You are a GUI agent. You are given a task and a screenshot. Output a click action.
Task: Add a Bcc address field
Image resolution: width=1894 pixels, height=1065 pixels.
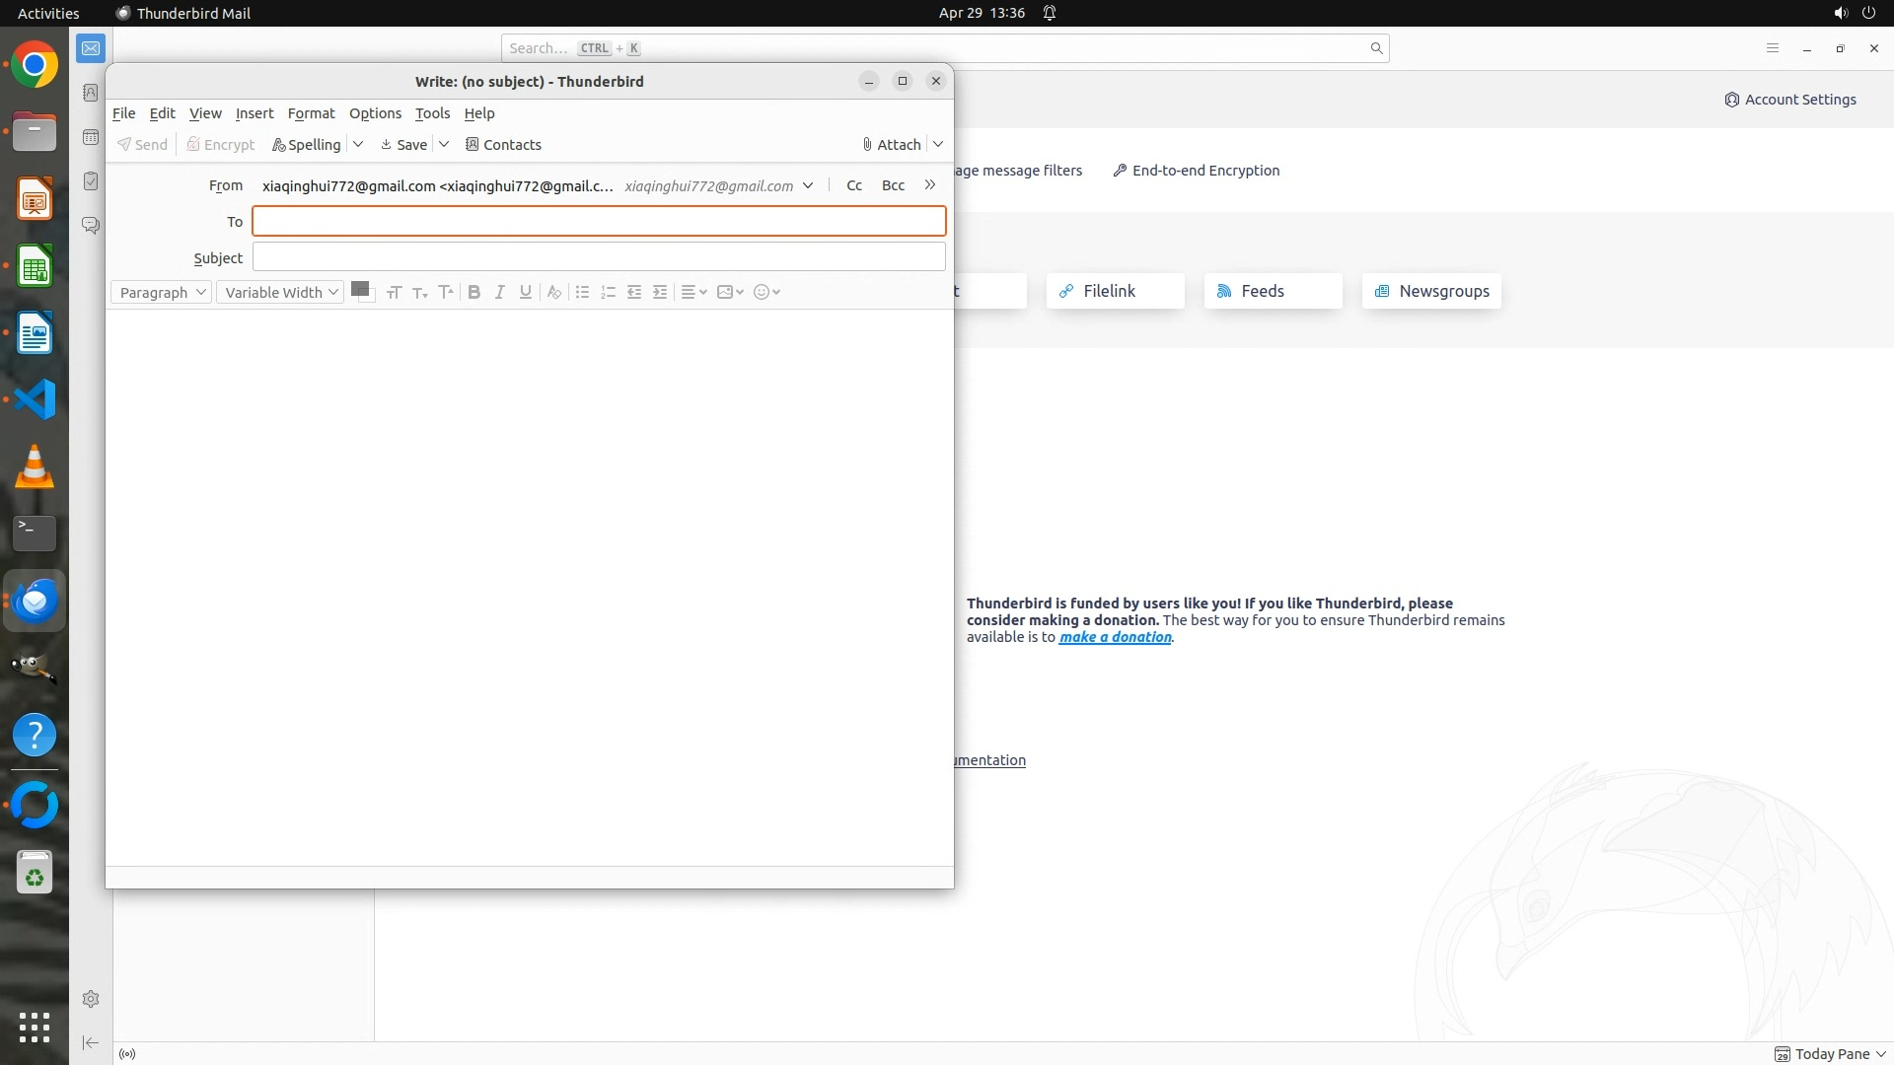click(893, 185)
